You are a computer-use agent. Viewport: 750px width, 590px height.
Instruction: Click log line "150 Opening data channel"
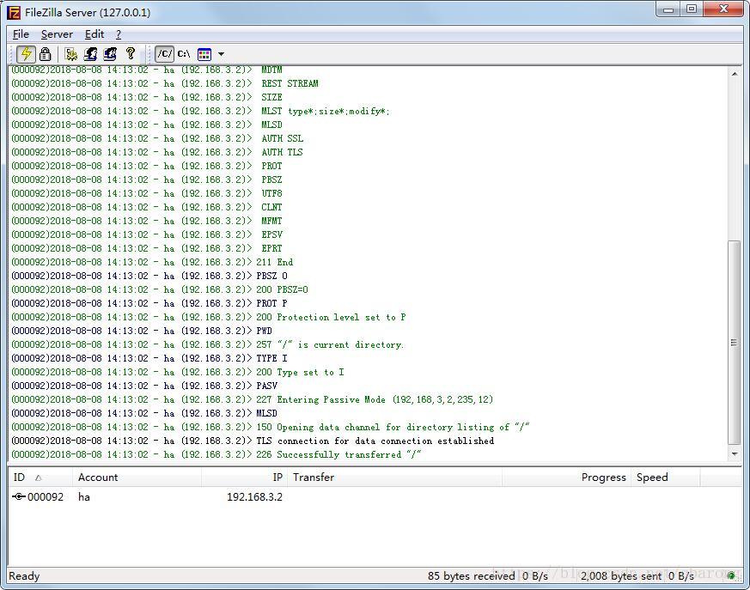point(271,427)
